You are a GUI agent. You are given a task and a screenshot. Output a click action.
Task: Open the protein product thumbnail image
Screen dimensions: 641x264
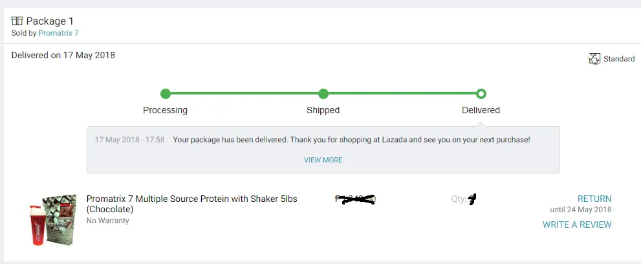(53, 220)
